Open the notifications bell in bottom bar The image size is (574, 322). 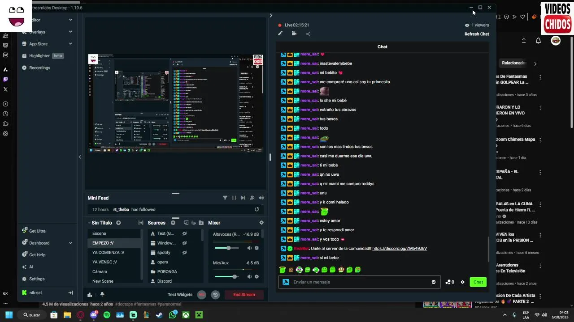102,294
